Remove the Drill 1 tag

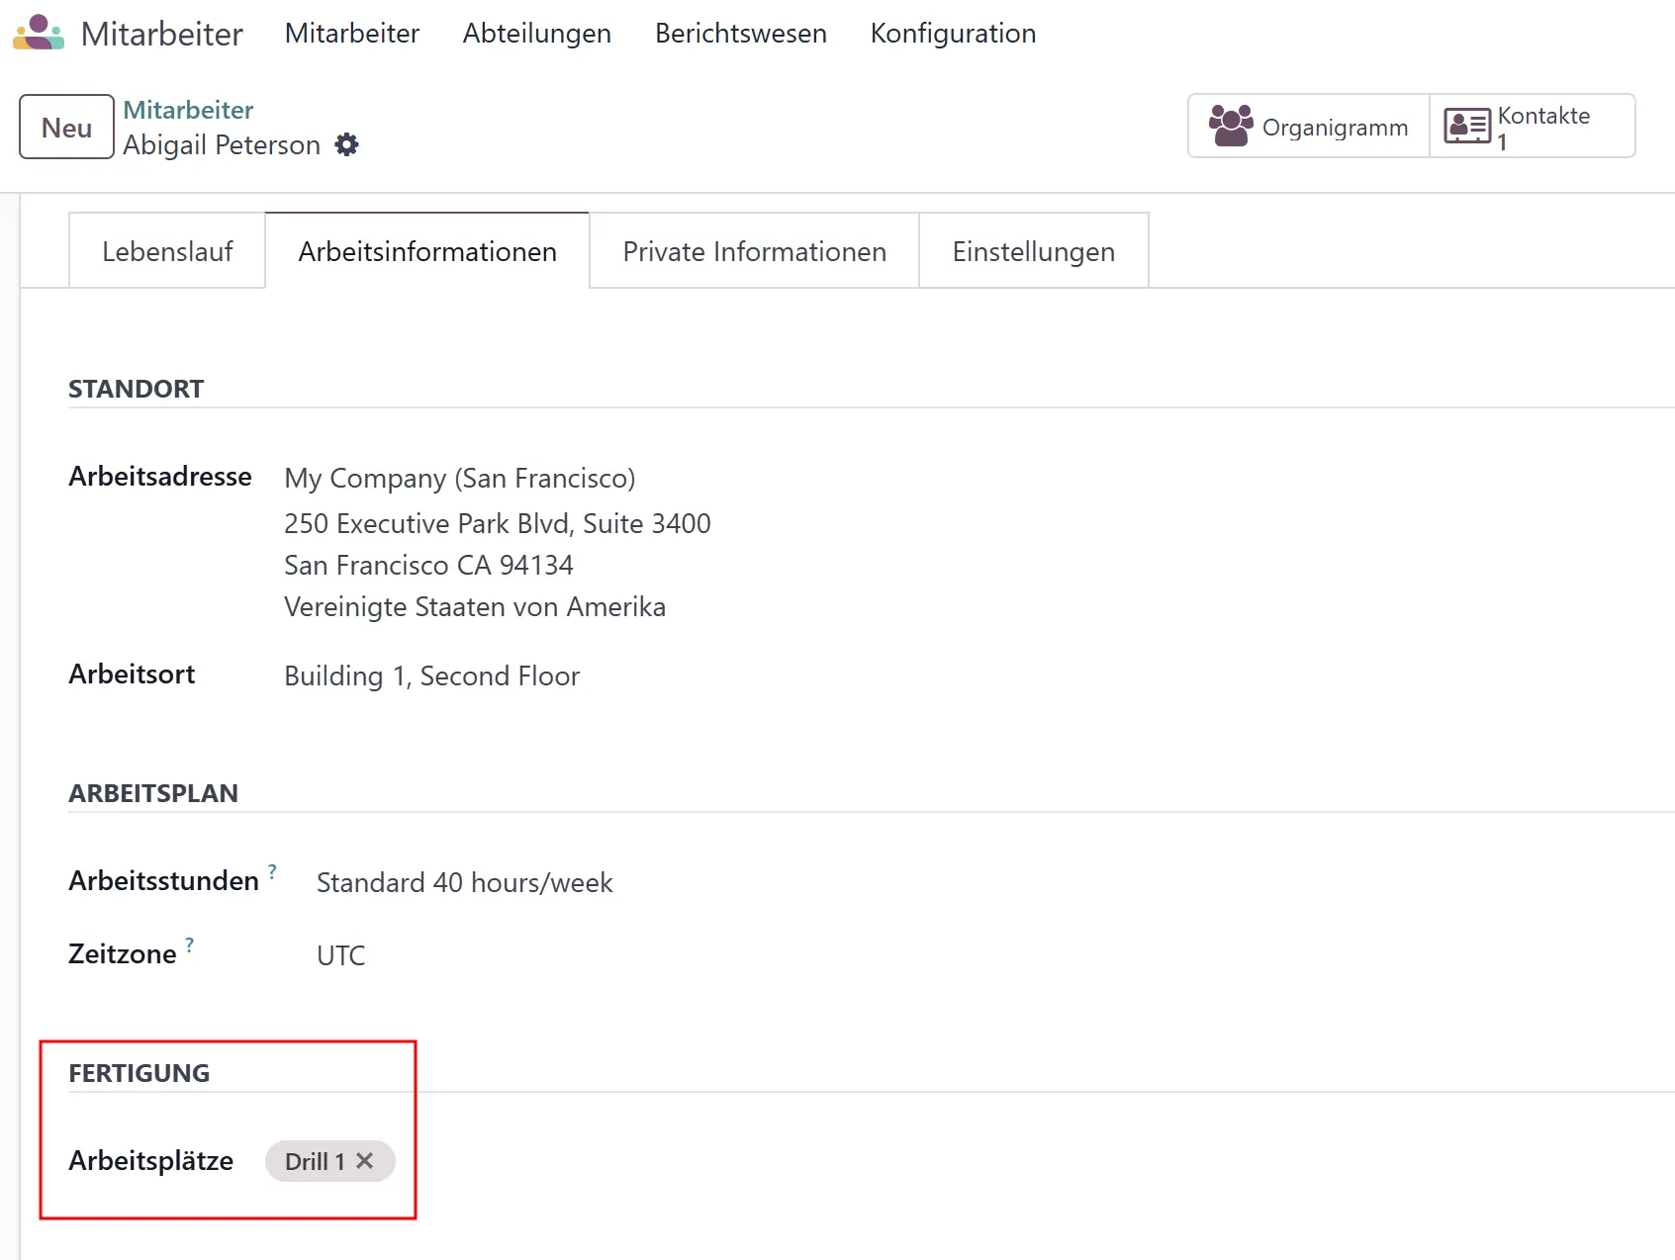pyautogui.click(x=365, y=1161)
